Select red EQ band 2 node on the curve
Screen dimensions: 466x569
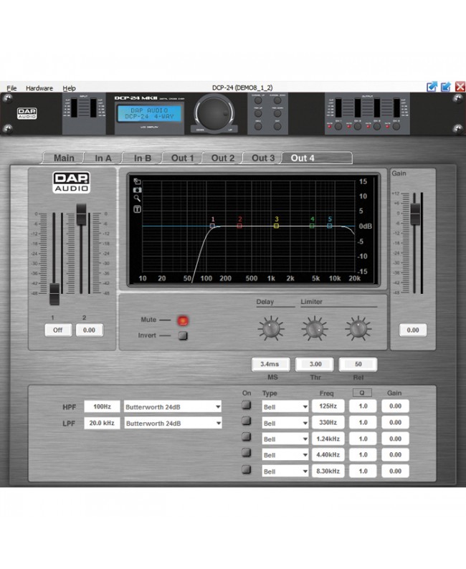pyautogui.click(x=239, y=226)
